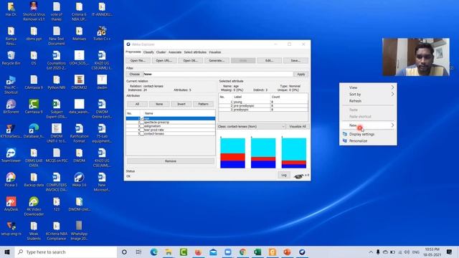Open the Visualize tab

coord(215,52)
